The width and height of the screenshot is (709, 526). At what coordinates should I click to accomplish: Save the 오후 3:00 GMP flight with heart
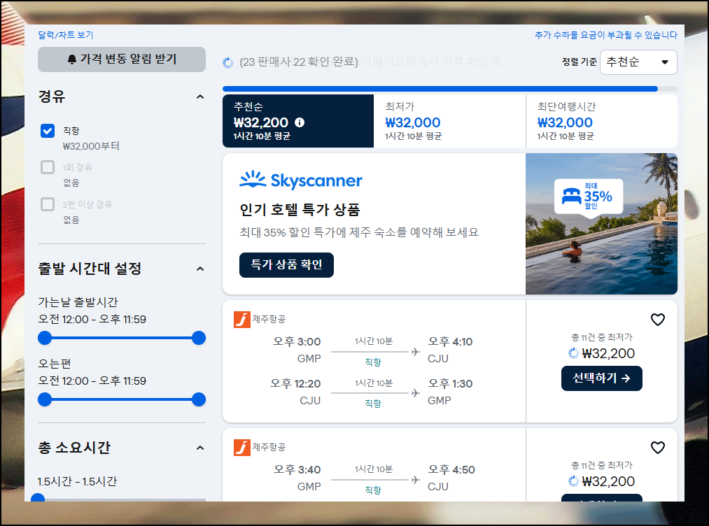[657, 320]
